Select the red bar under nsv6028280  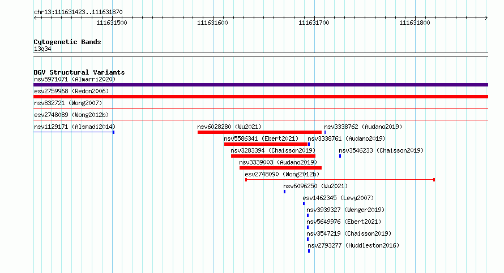[259, 132]
